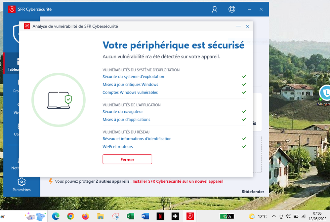This screenshot has height=222, width=330.
Task: Open Excel from the taskbar
Action: pos(130,216)
